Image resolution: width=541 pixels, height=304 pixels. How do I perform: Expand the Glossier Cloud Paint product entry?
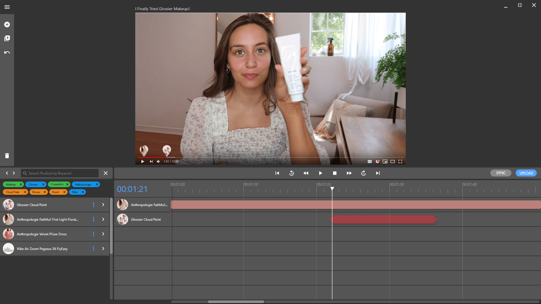(x=103, y=205)
